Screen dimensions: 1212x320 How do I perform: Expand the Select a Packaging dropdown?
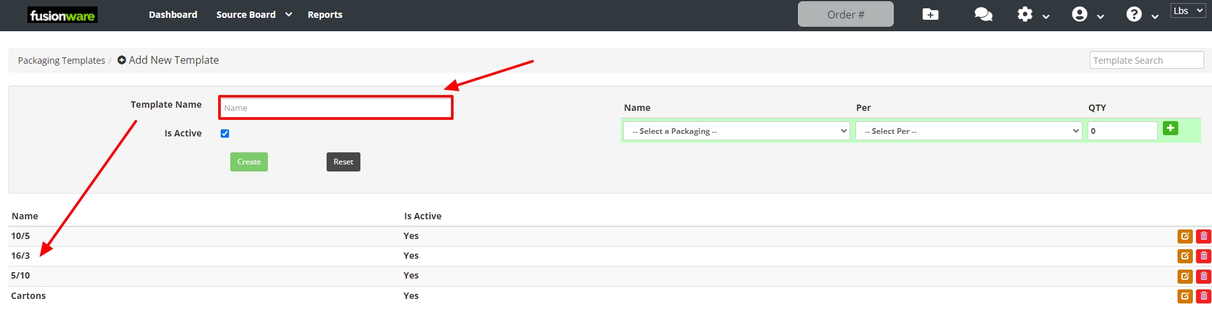736,131
